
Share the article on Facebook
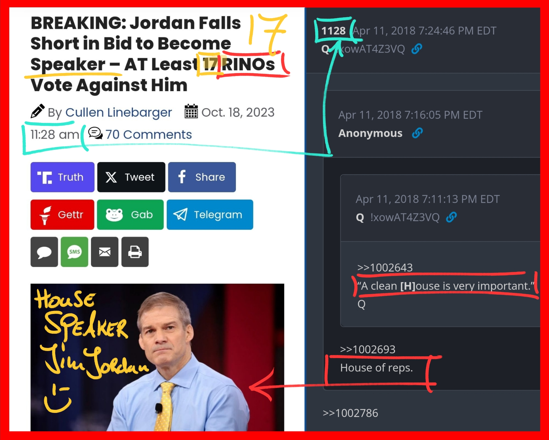coord(202,177)
